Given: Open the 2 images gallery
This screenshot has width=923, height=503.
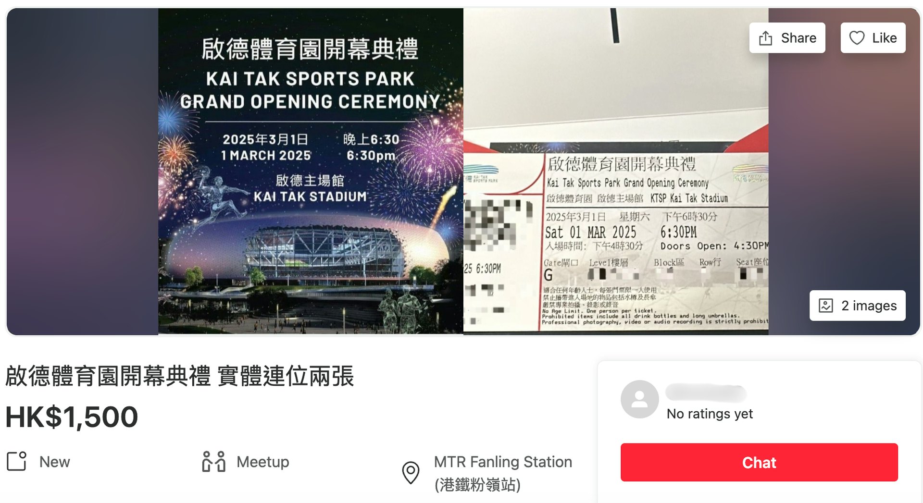Looking at the screenshot, I should pyautogui.click(x=858, y=306).
